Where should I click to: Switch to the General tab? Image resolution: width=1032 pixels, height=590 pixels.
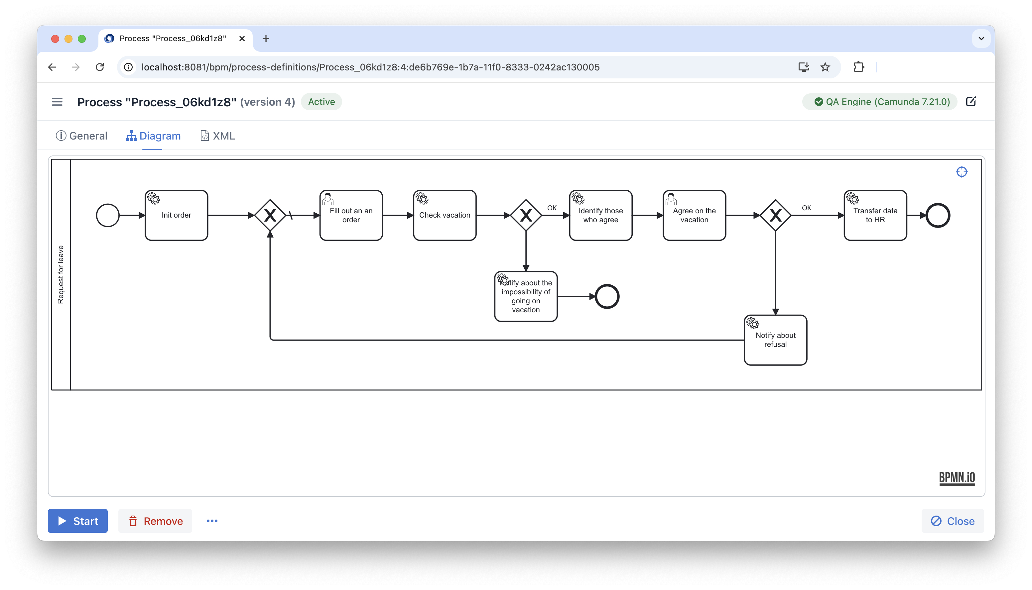(81, 136)
